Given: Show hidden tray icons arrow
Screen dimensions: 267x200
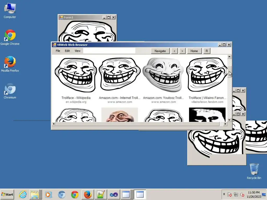Looking at the screenshot, I should point(224,194).
